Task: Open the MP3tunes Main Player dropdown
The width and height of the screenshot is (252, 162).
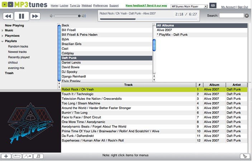Action: (x=189, y=6)
